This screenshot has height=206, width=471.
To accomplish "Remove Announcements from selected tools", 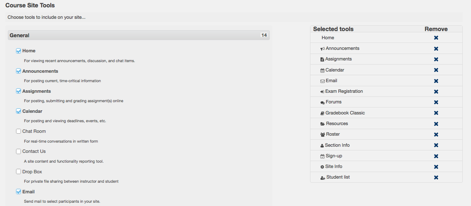I will point(436,49).
